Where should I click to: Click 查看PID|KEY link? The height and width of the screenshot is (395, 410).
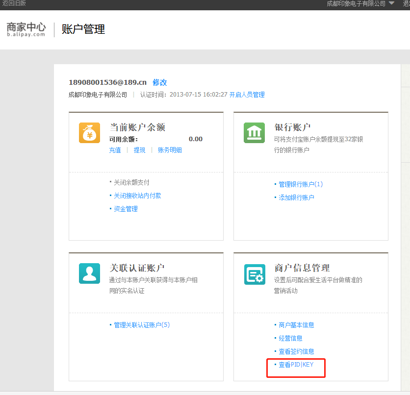tap(296, 365)
